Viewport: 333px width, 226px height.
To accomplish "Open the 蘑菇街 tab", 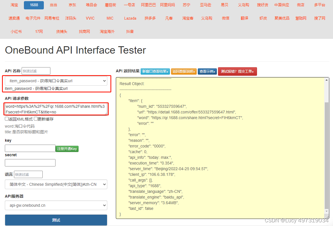I will 110,5.
